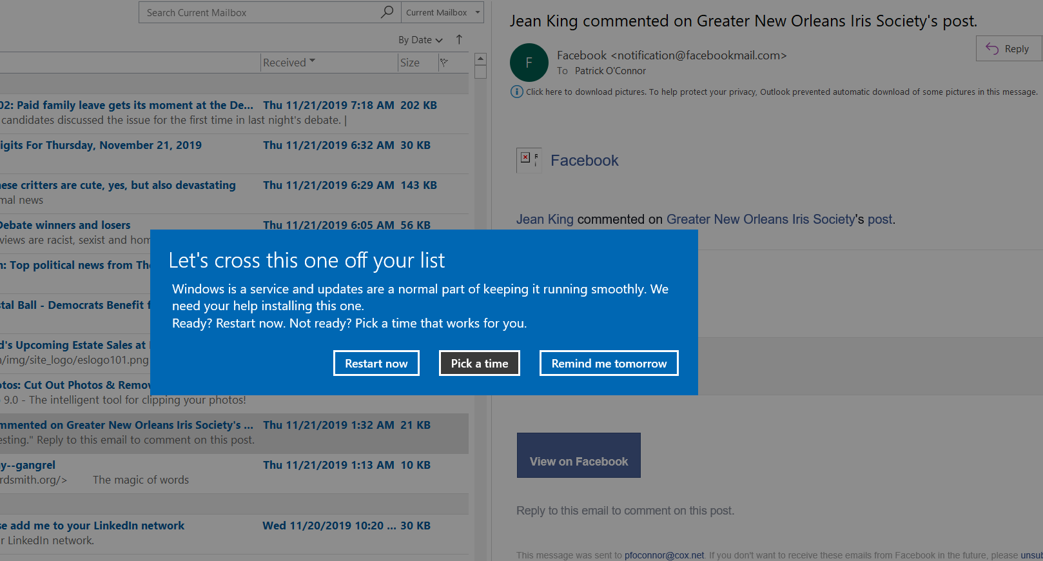Open the Facebook heading link
This screenshot has height=561, width=1043.
click(x=584, y=161)
